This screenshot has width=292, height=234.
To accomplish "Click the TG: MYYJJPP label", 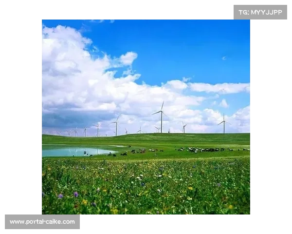I will pyautogui.click(x=260, y=12).
